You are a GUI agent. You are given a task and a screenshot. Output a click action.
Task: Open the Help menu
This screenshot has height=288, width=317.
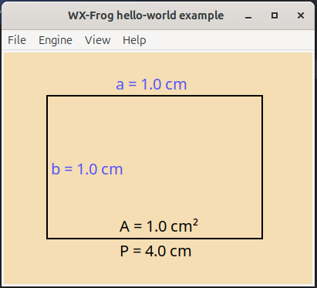[134, 40]
